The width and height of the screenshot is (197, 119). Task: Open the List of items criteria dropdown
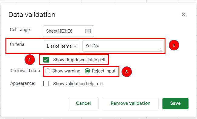(62, 46)
